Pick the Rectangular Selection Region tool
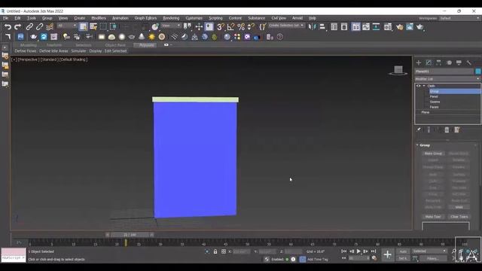 (x=103, y=27)
